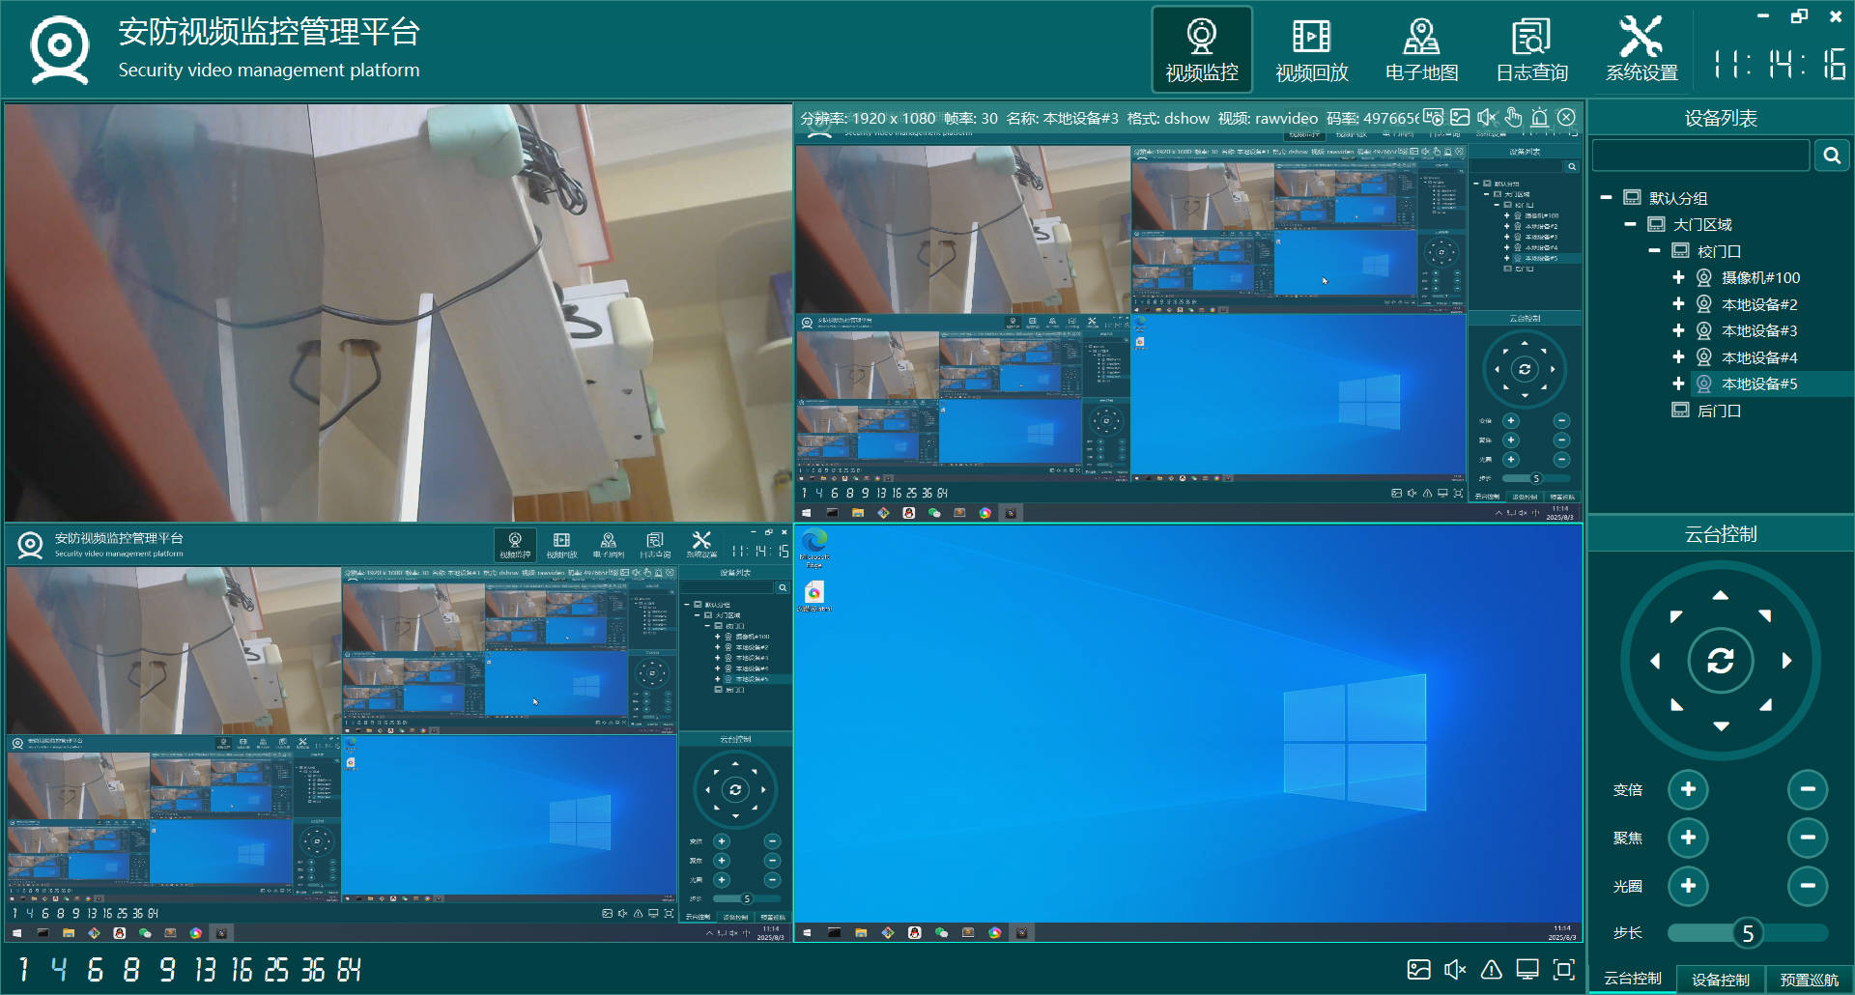Image resolution: width=1855 pixels, height=995 pixels.
Task: Go to 日志查询 log query
Action: (x=1531, y=50)
